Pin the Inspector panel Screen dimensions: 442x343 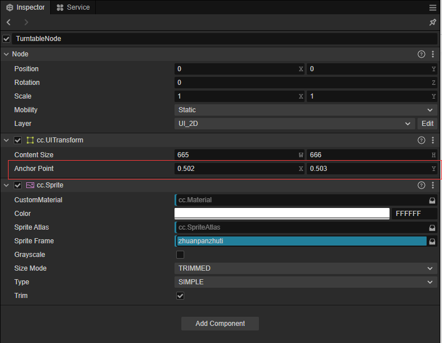coord(433,22)
